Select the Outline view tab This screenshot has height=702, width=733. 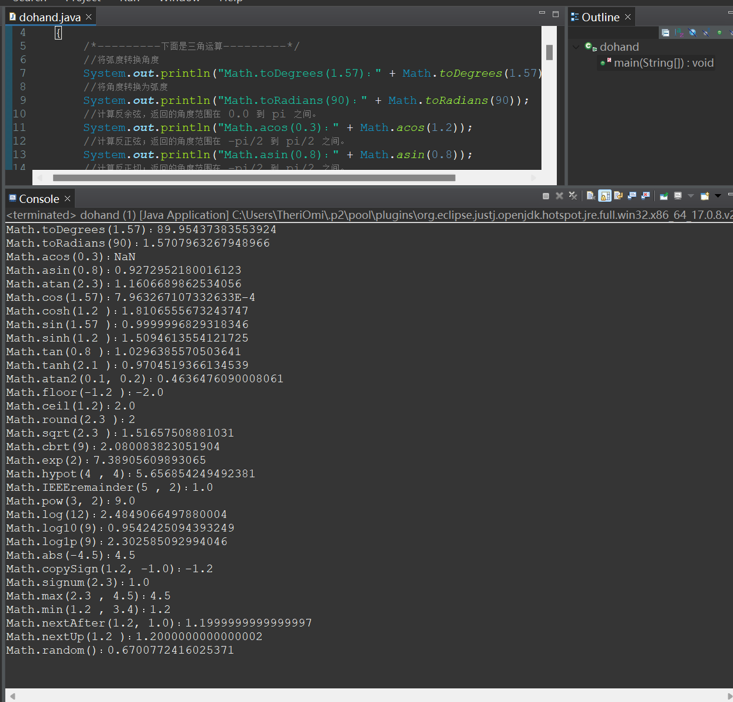(x=600, y=17)
